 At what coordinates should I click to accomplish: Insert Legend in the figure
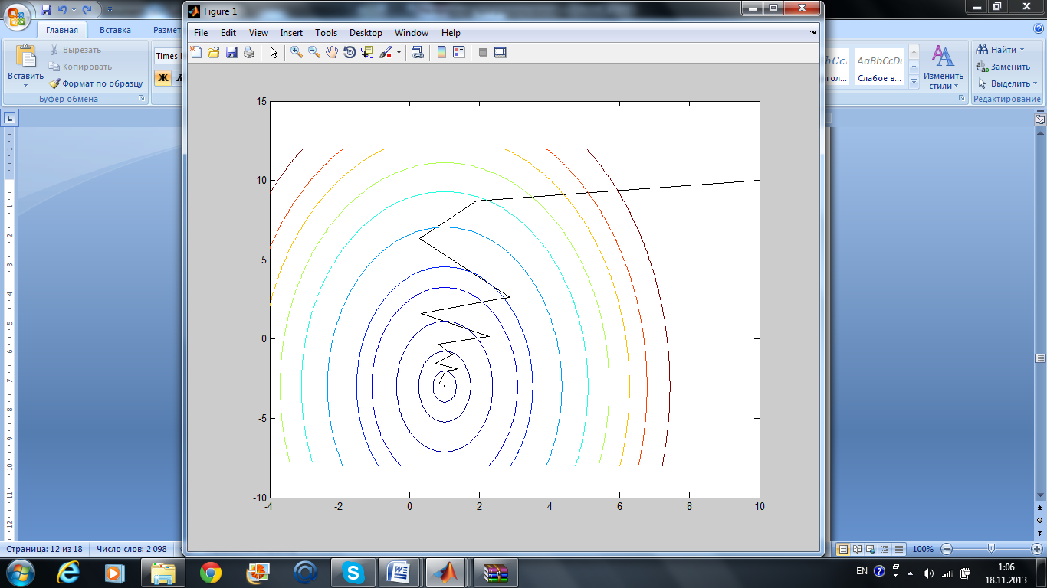[459, 53]
